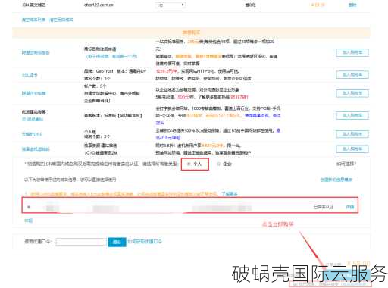Open the 阿里企业邮箱 product link

(34, 93)
